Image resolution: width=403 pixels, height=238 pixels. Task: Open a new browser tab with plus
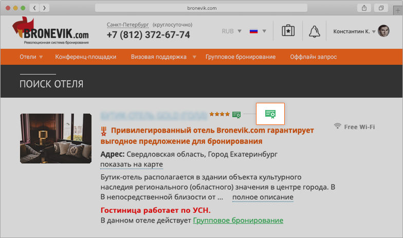pos(398,10)
